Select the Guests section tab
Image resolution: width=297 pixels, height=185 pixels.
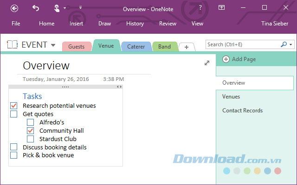[77, 46]
